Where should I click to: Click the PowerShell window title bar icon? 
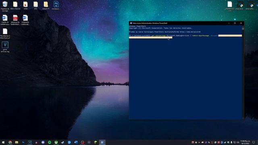tap(131, 23)
